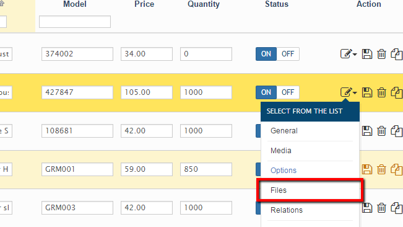Open edit dropdown for model 374002
Viewport: 403px width, 227px height.
click(349, 54)
